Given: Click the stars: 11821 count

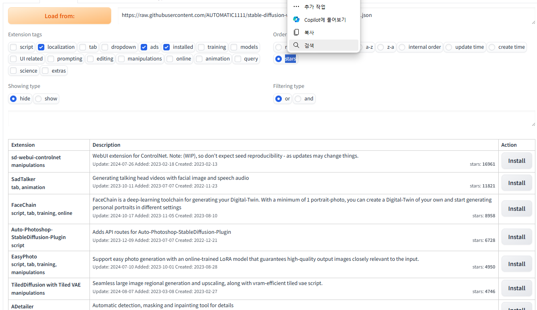Looking at the screenshot, I should point(483,186).
